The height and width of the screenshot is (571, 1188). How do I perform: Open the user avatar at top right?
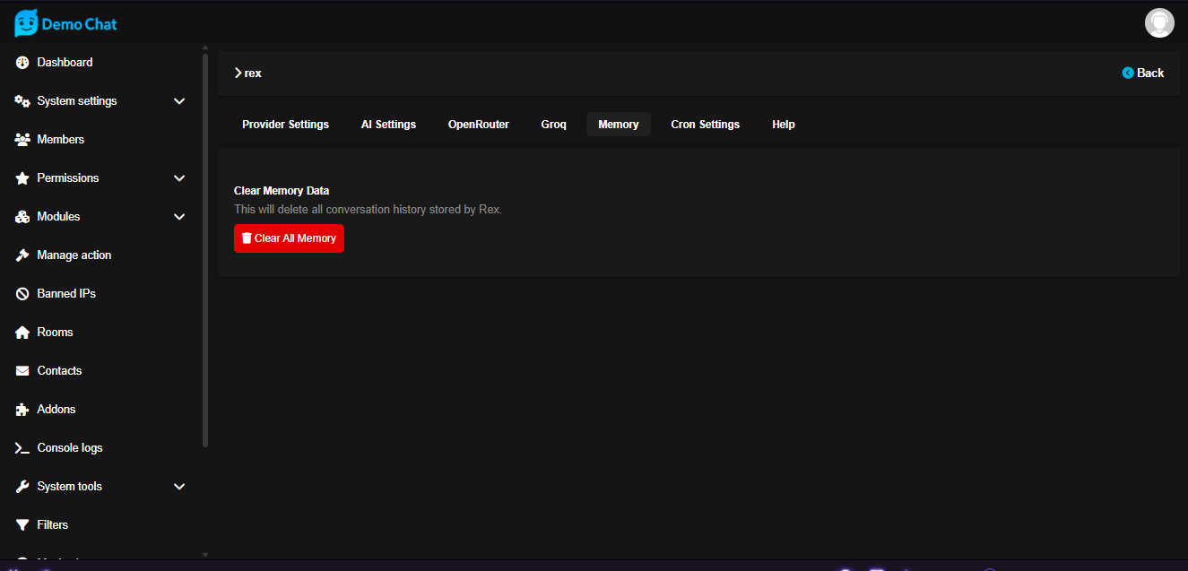[1159, 23]
